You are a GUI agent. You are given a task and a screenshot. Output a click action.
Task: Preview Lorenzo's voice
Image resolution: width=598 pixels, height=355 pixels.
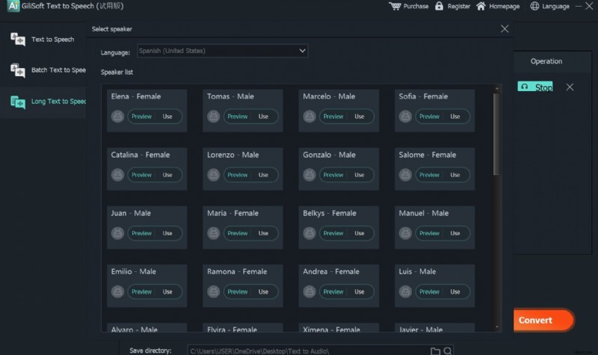pyautogui.click(x=238, y=175)
